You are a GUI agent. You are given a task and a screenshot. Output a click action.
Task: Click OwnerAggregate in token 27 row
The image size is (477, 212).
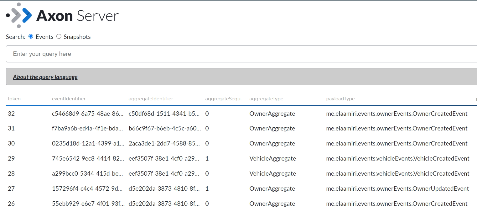(x=272, y=189)
